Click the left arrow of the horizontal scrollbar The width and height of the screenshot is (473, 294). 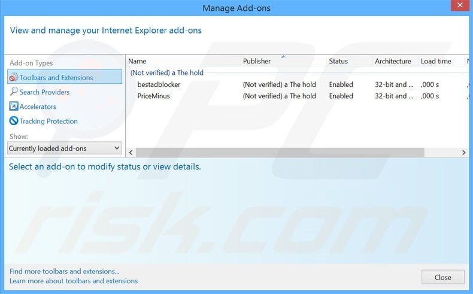[131, 153]
